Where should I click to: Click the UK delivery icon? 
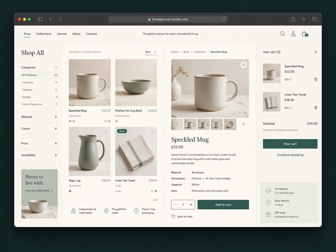coord(268,191)
